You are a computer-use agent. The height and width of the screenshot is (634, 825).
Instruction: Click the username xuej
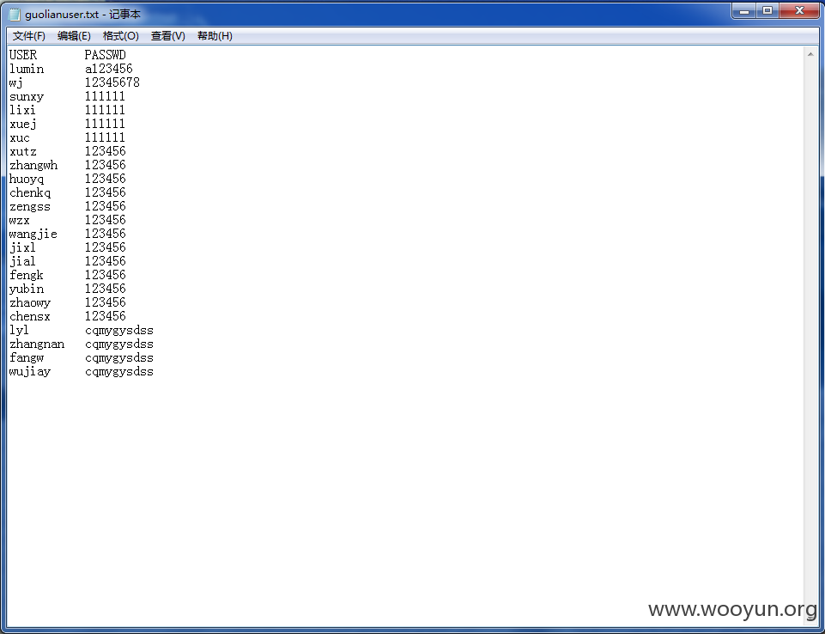click(23, 124)
